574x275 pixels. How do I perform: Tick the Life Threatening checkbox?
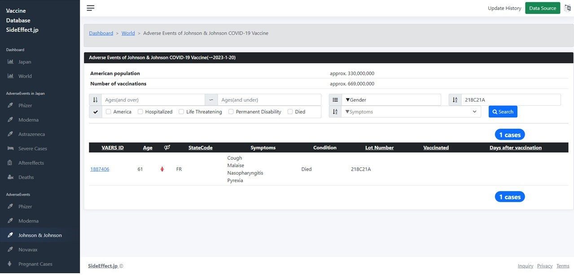point(181,112)
